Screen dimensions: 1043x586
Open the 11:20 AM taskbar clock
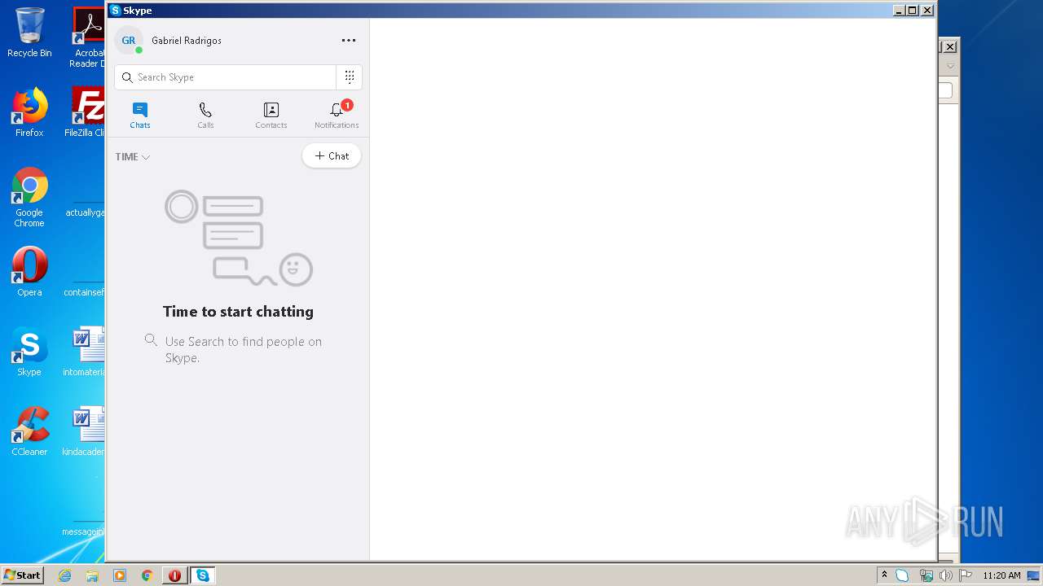(1001, 575)
